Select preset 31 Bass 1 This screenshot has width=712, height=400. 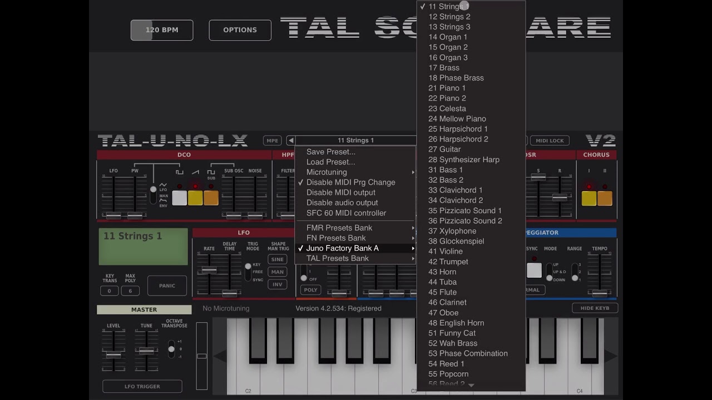[471, 169]
